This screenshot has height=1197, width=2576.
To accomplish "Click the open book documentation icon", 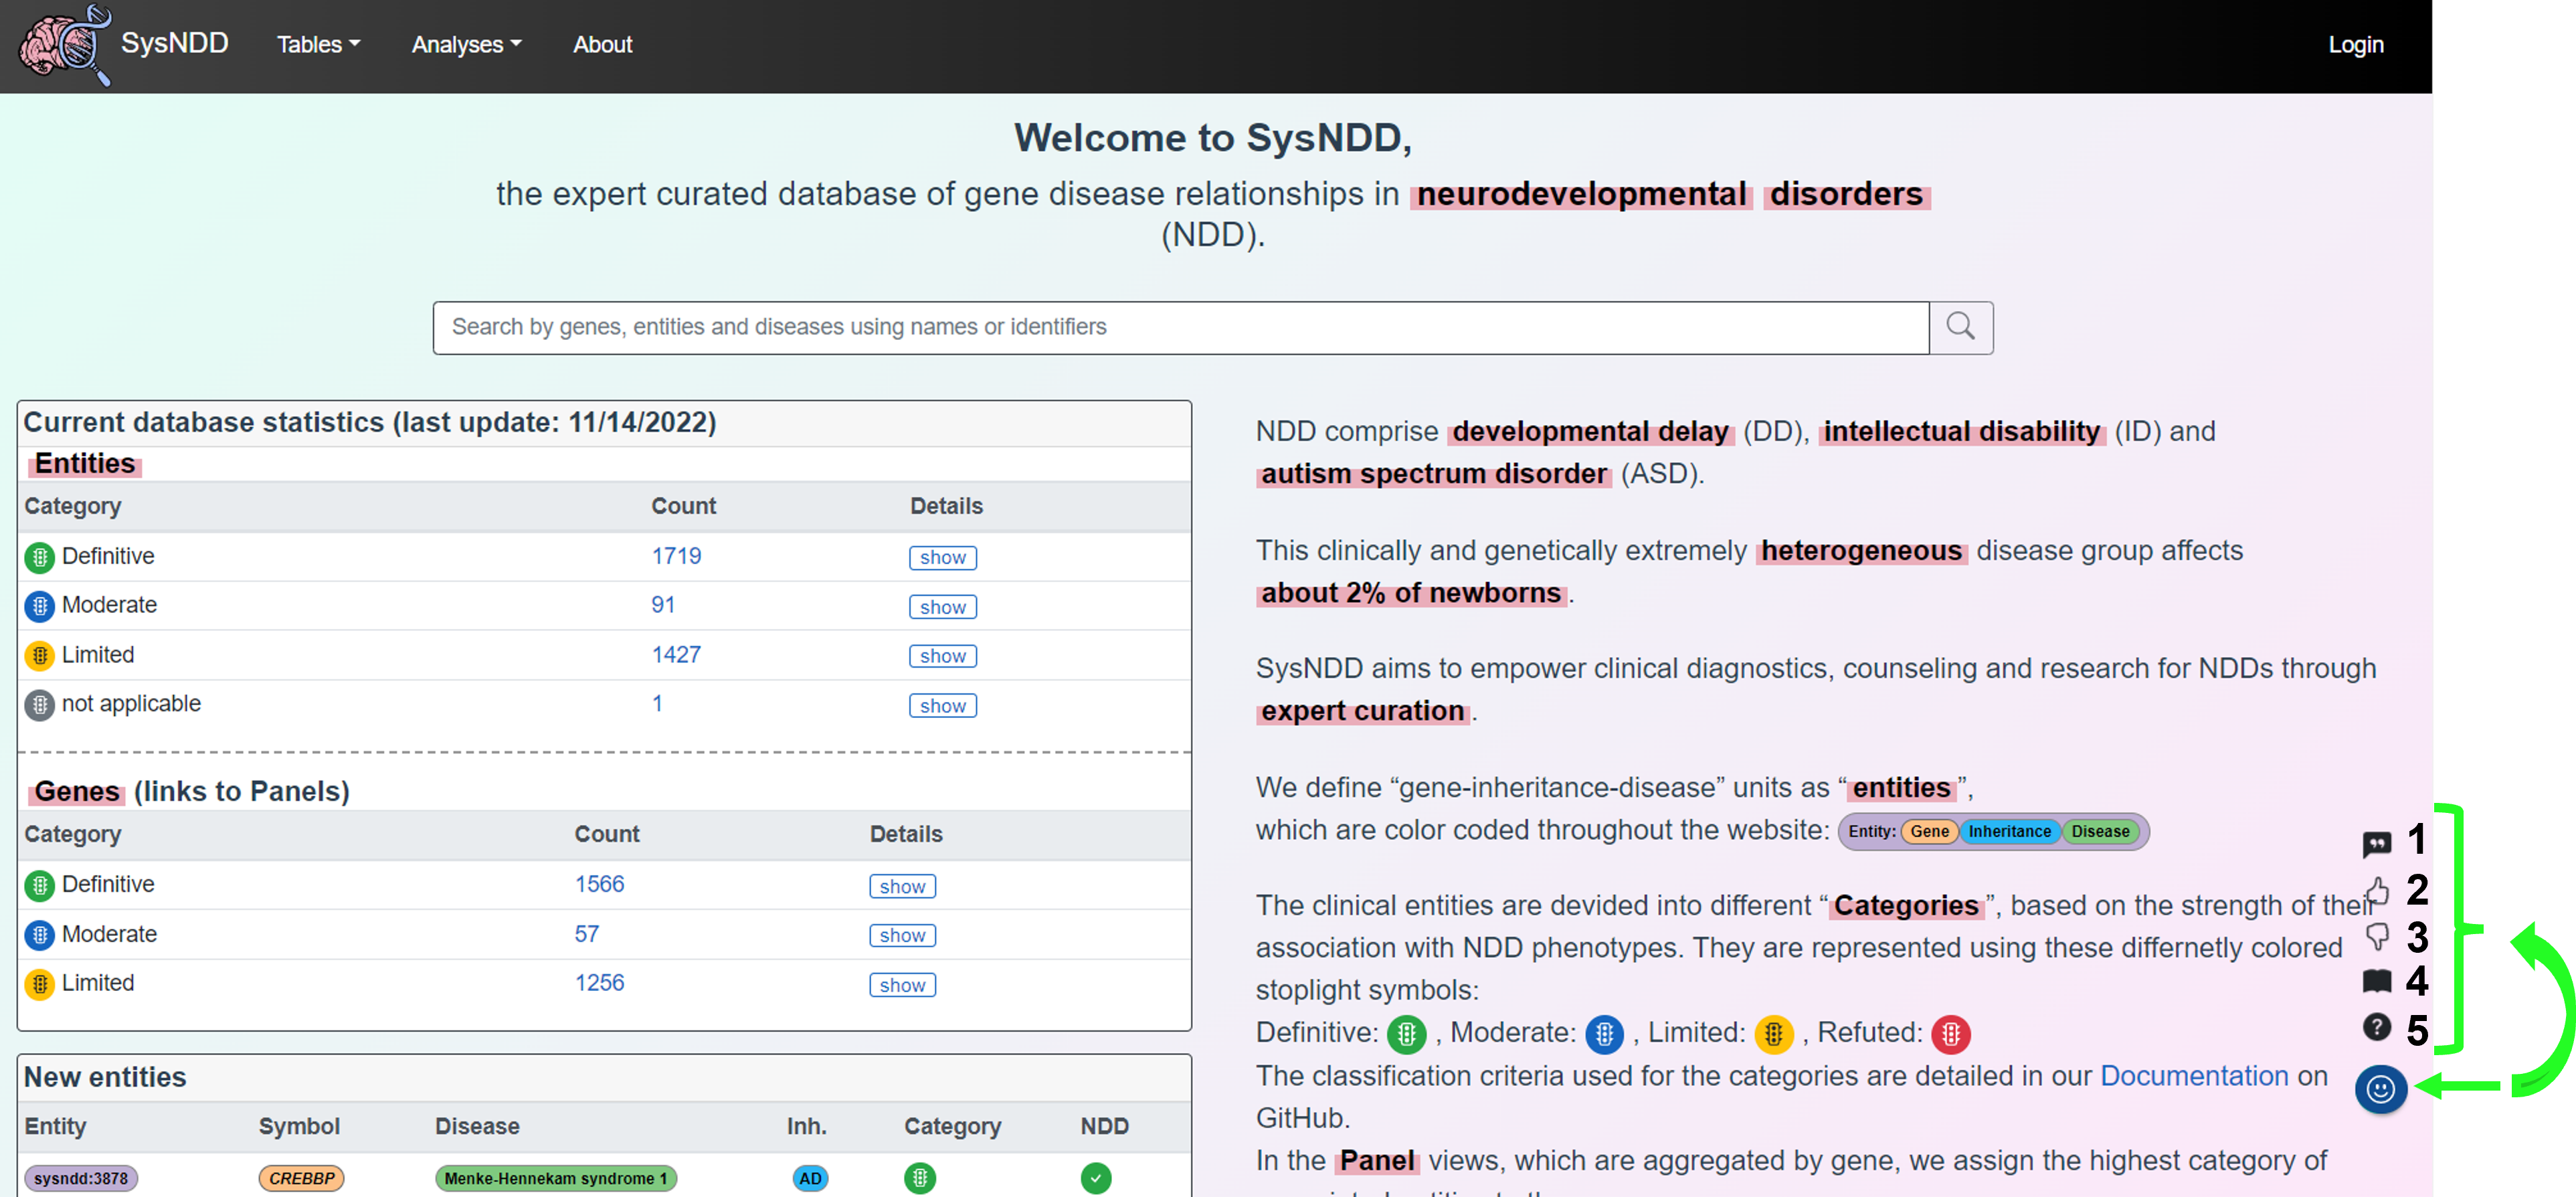I will pos(2377,981).
